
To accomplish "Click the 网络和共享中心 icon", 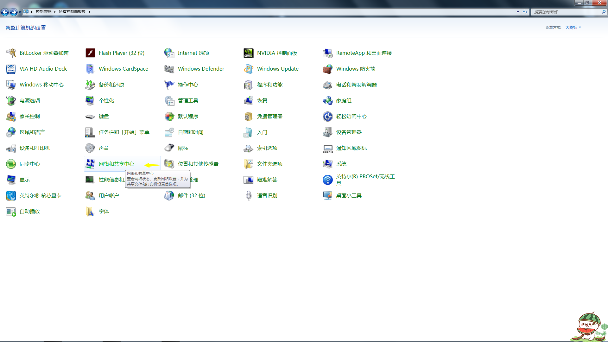I will click(90, 164).
